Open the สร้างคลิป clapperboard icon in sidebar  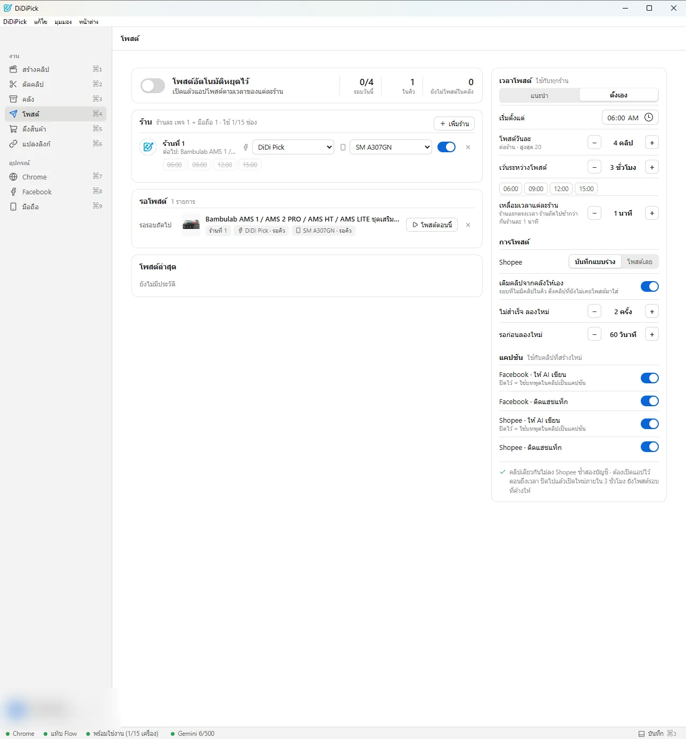13,69
